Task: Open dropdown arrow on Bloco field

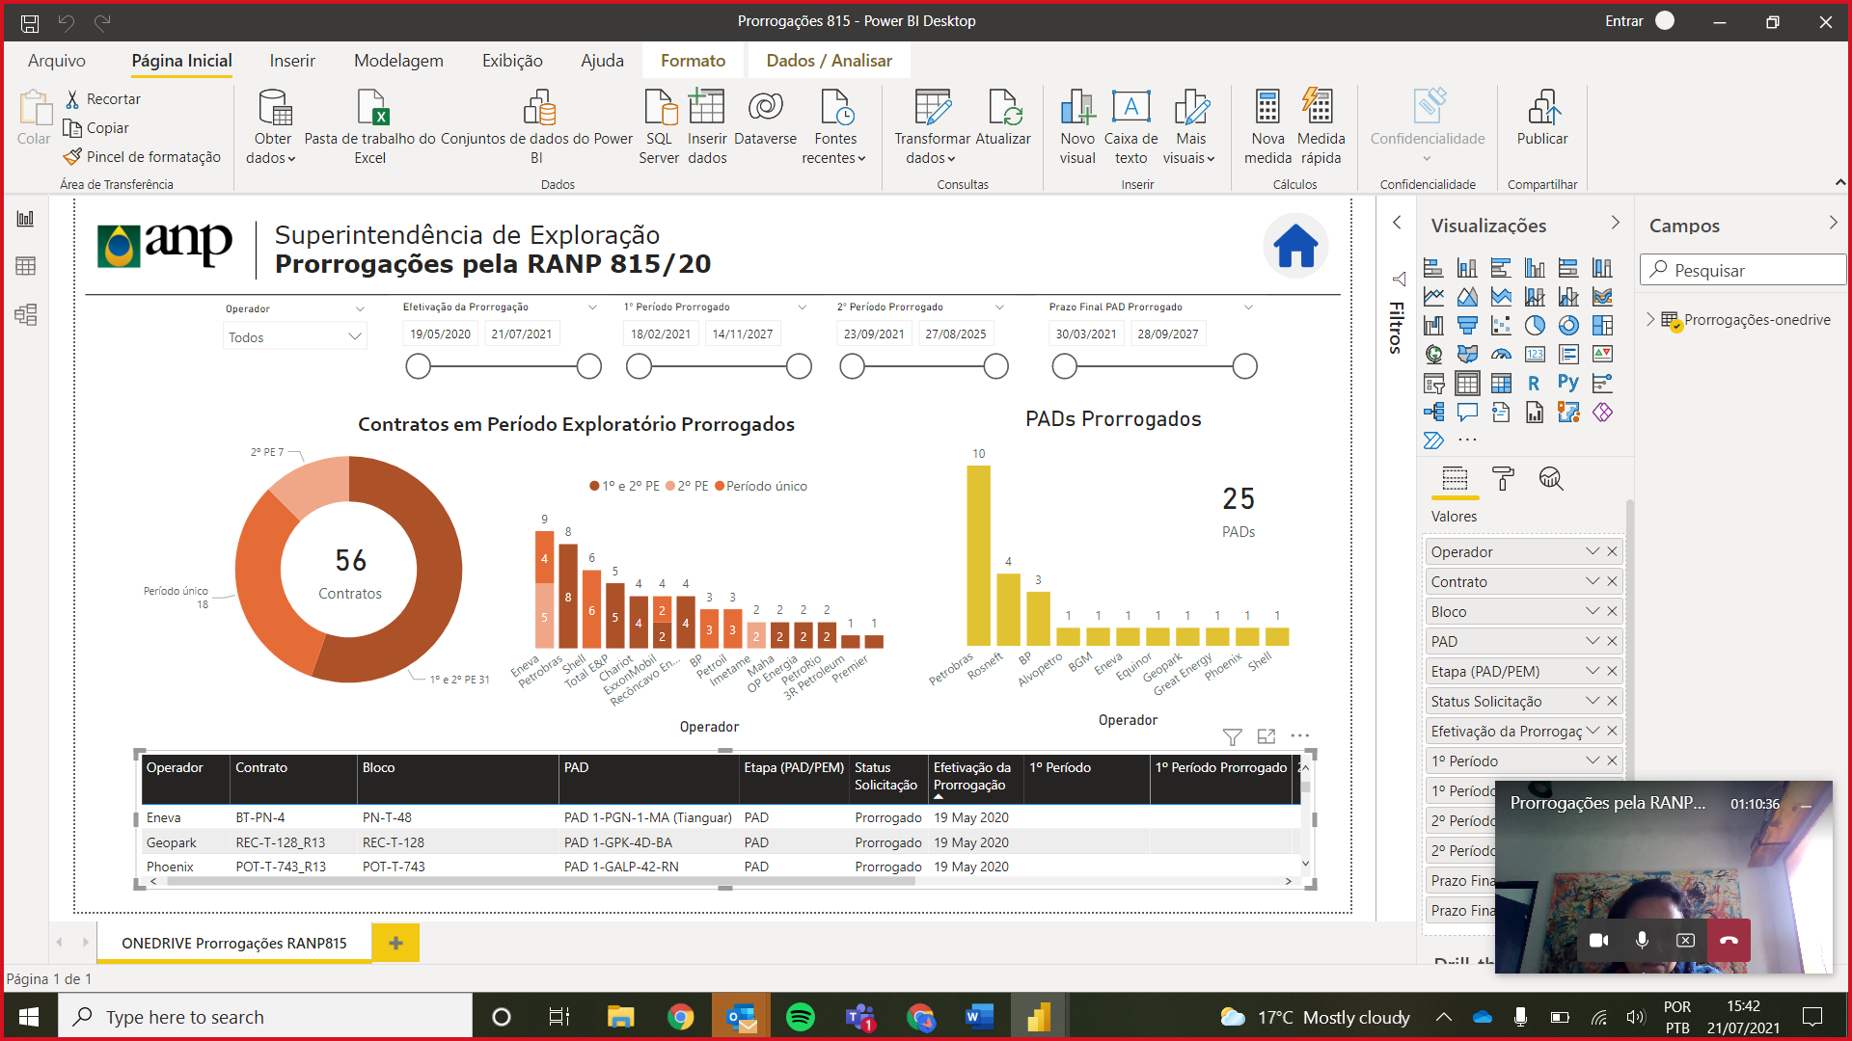Action: [x=1592, y=611]
